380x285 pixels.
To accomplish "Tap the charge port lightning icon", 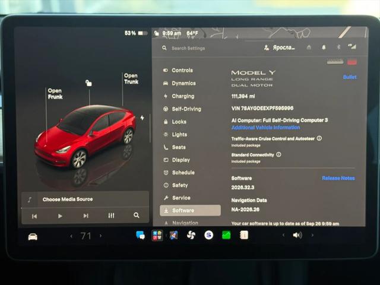I will pos(142,118).
